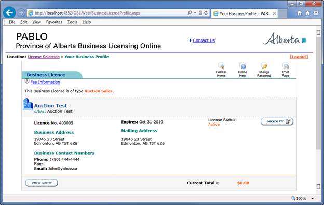This screenshot has width=324, height=205.
Task: Click the browser Back arrow button
Action: tap(9, 13)
